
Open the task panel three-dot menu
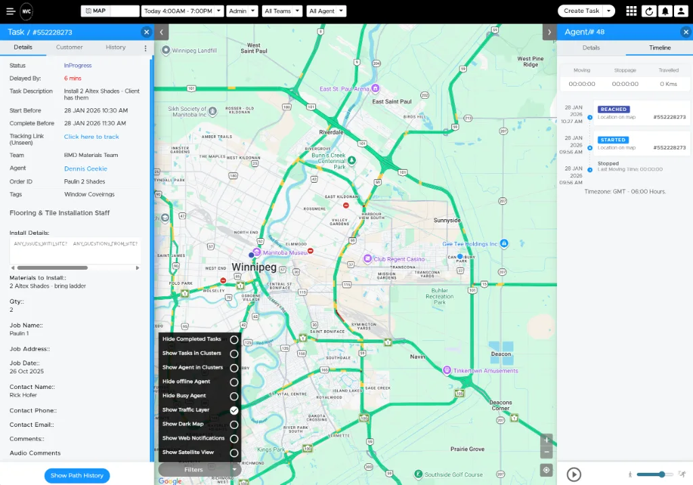[x=145, y=48]
